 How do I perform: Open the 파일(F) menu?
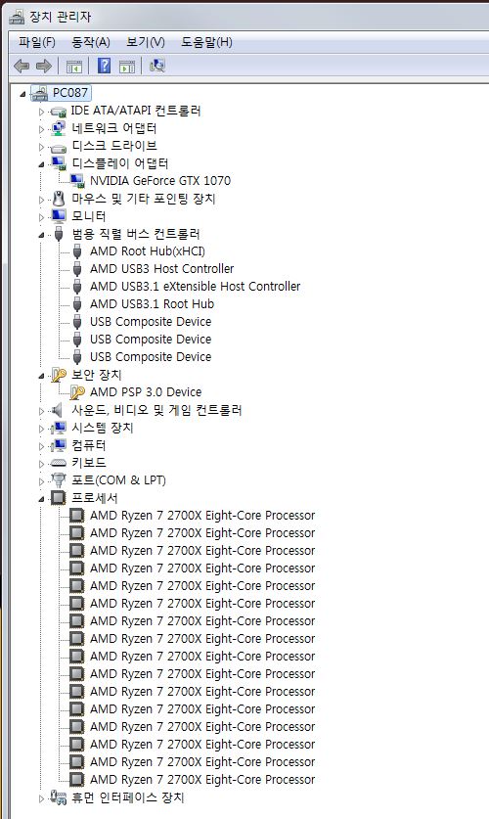[37, 42]
